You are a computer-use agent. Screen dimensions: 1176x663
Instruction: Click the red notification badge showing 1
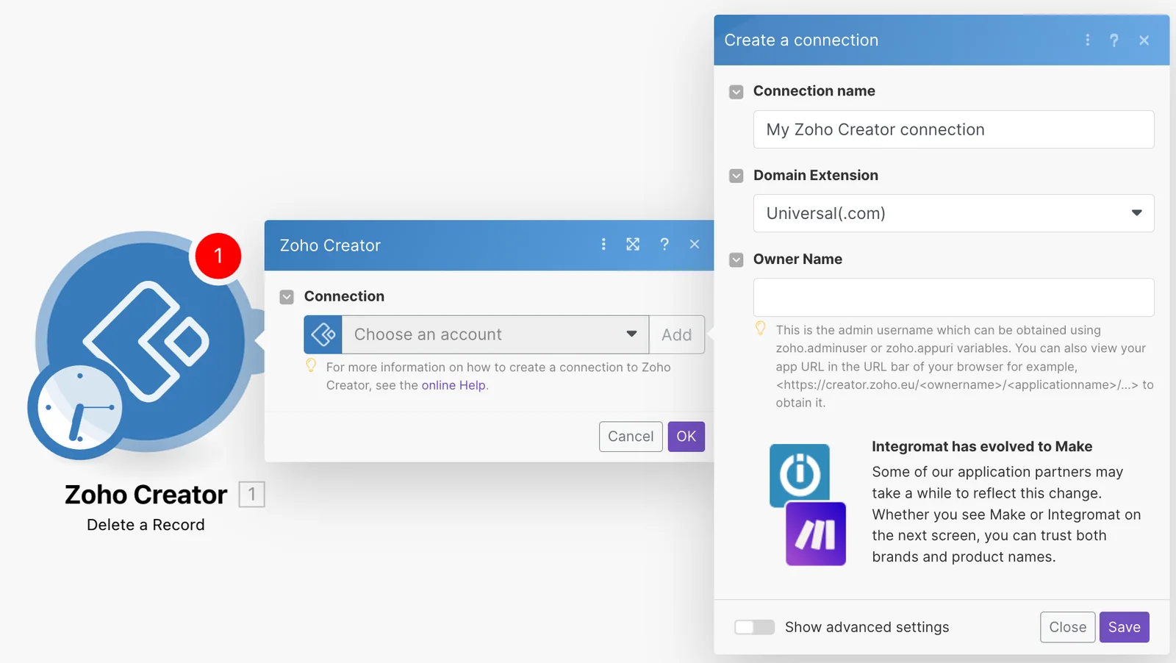click(218, 256)
